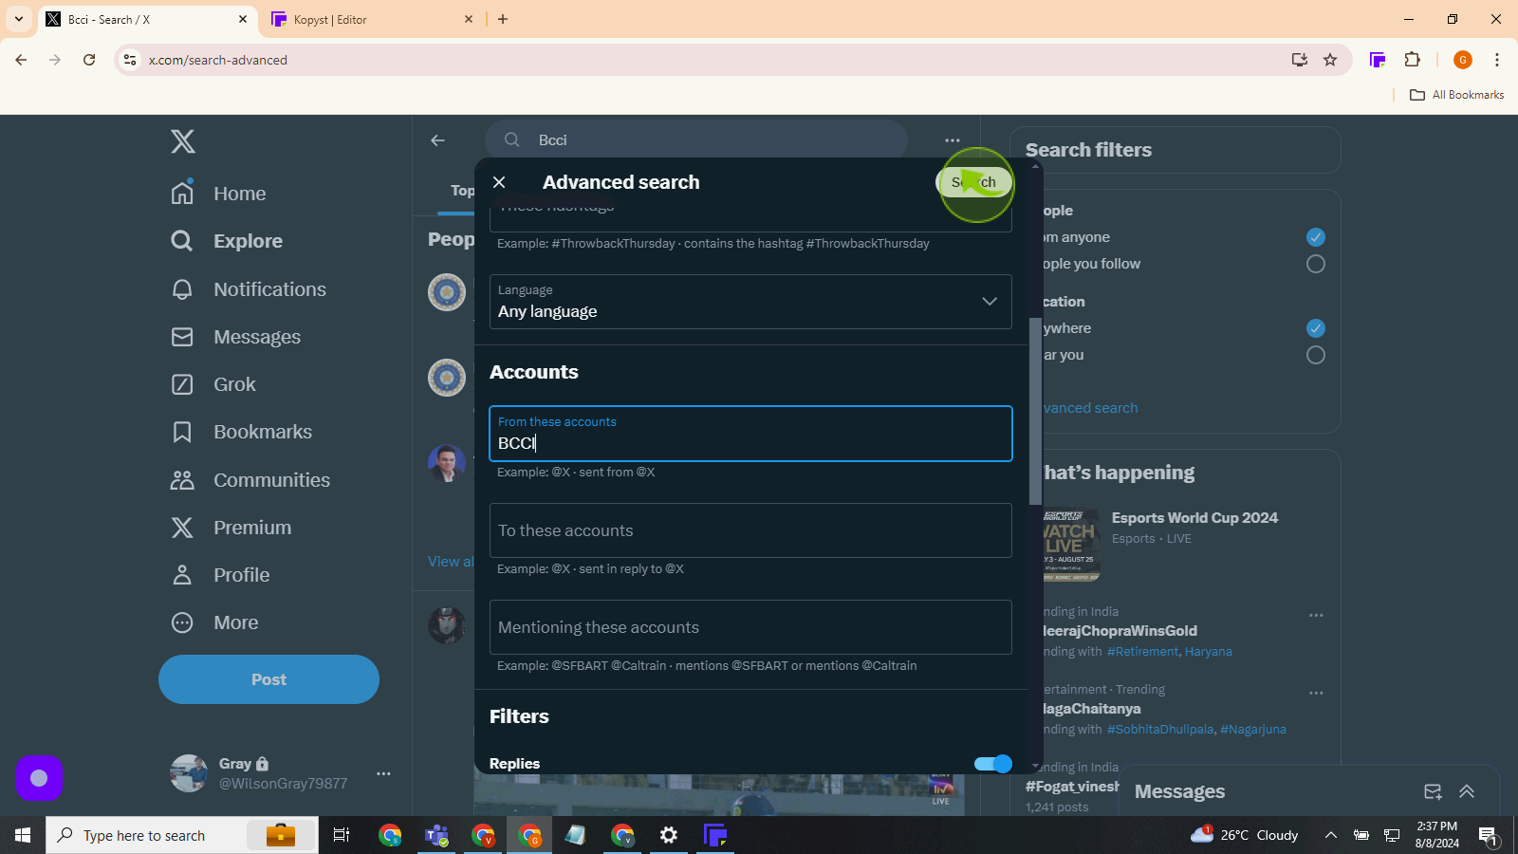Open Chrome three-dot menu

[1497, 60]
